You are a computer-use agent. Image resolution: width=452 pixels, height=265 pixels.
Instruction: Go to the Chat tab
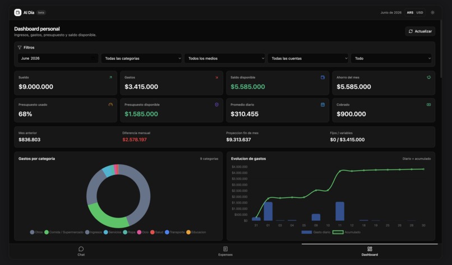81,251
